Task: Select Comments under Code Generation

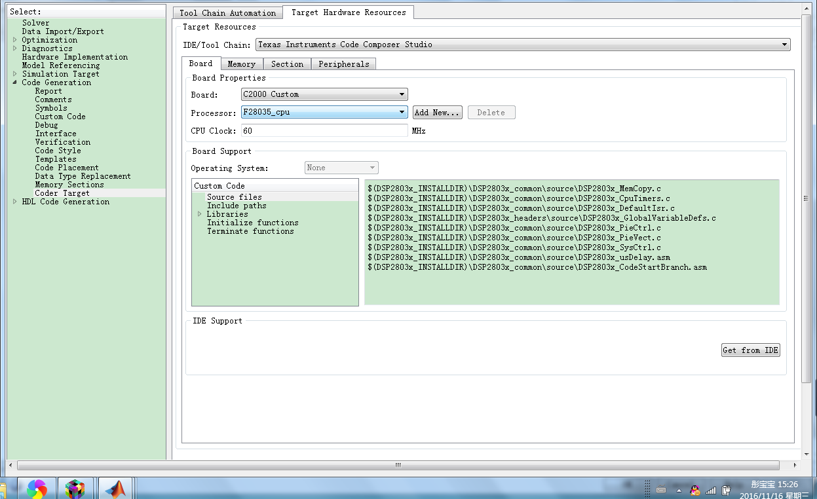Action: pos(53,100)
